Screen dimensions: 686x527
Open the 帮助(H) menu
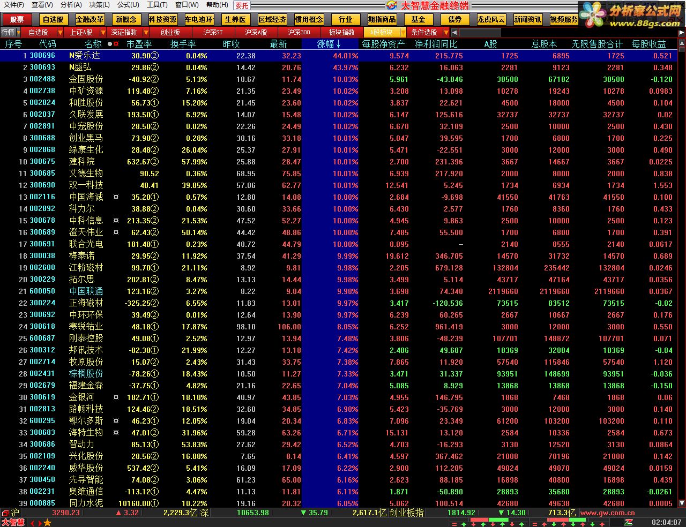coord(217,5)
